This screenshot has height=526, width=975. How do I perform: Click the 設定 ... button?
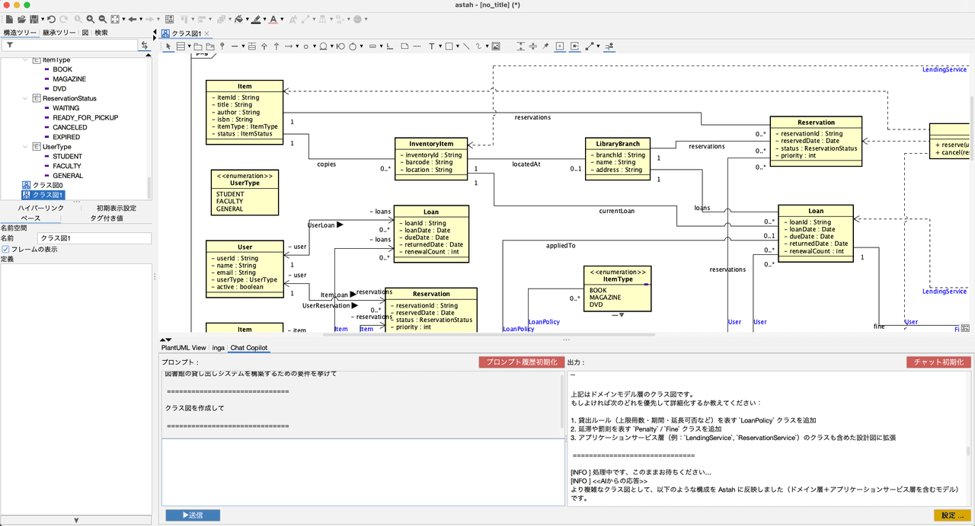(952, 515)
